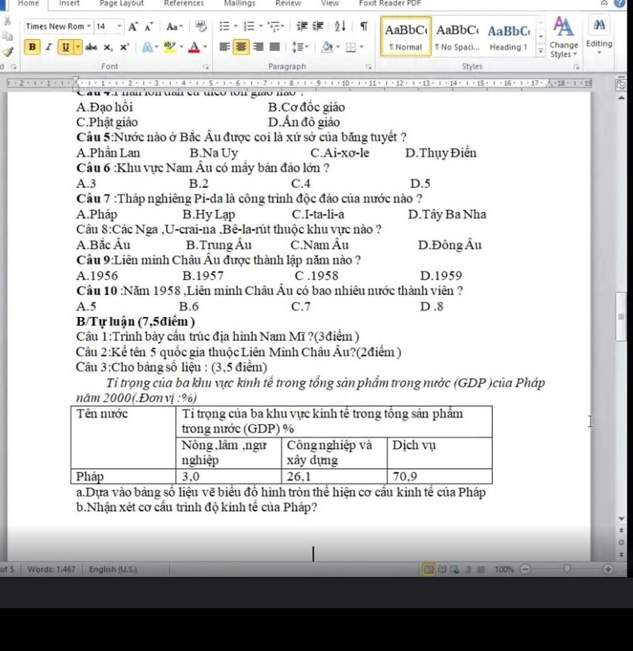Open the References tab
633x651 pixels.
pos(184,3)
